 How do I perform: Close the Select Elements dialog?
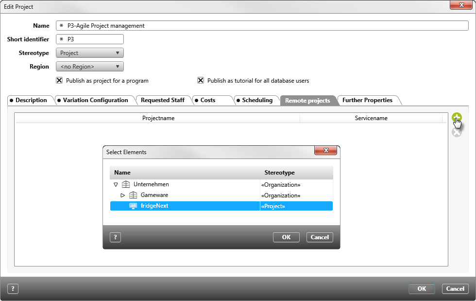326,150
